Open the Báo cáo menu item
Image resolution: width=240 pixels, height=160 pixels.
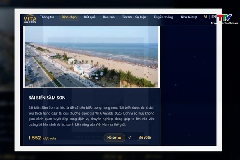pyautogui.click(x=109, y=17)
